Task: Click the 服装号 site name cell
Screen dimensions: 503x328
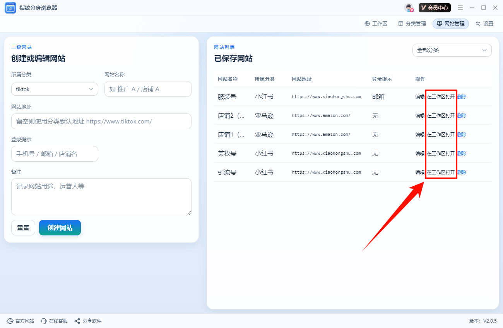Action: point(227,96)
